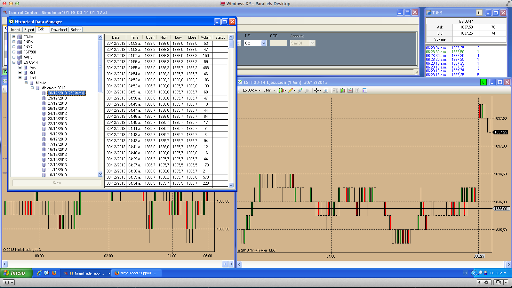Open the chart style candlestick icon
512x288 pixels.
pos(281,90)
